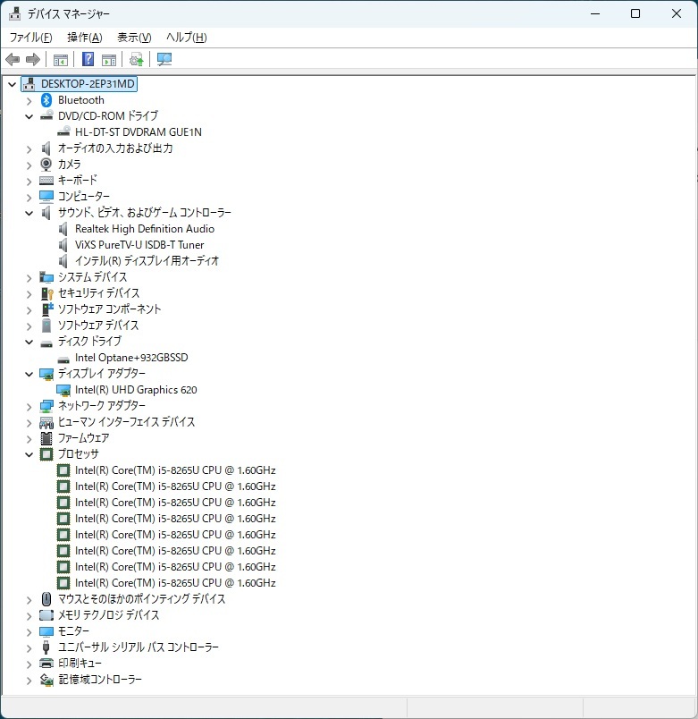Viewport: 698px width, 719px height.
Task: Click the キーボード keyboard icon
Action: pyautogui.click(x=46, y=181)
